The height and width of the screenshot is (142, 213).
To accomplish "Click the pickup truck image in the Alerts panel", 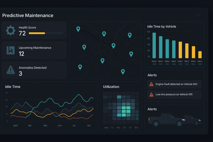I will (175, 120).
